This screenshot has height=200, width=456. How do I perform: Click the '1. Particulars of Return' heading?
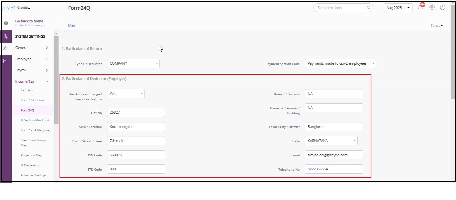(x=82, y=49)
